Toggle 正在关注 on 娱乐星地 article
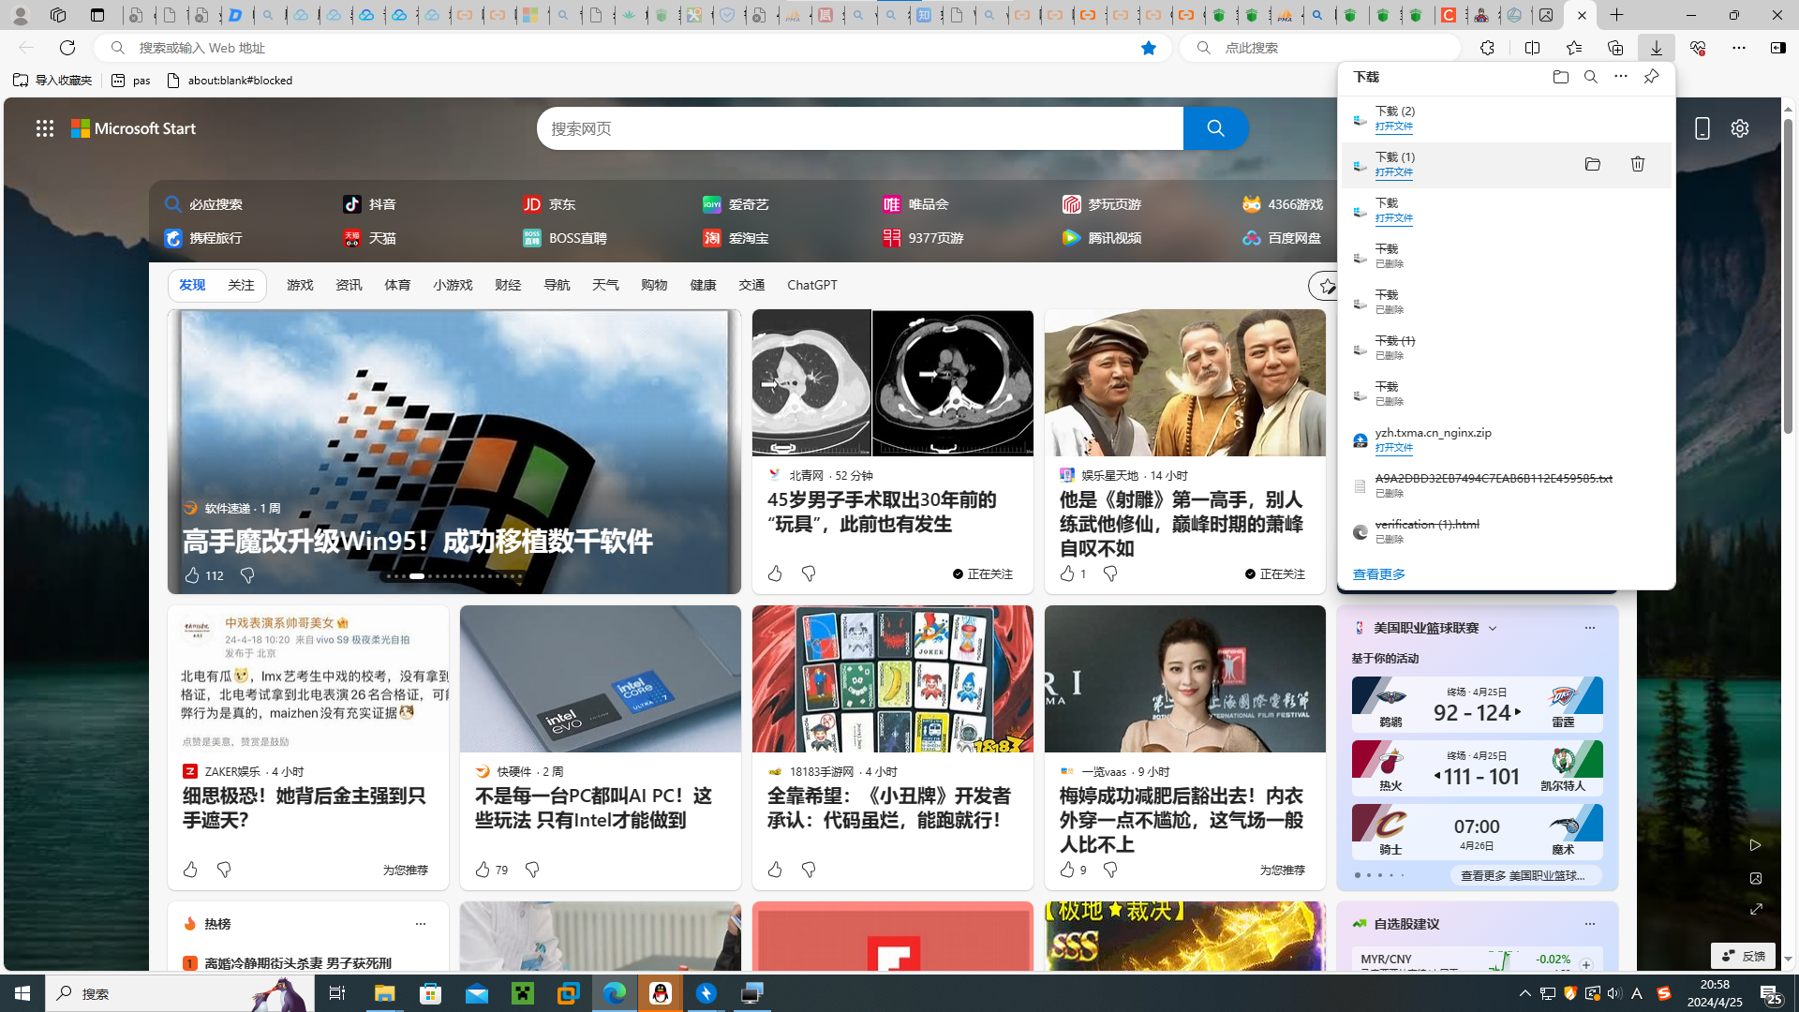The image size is (1799, 1012). point(1275,573)
